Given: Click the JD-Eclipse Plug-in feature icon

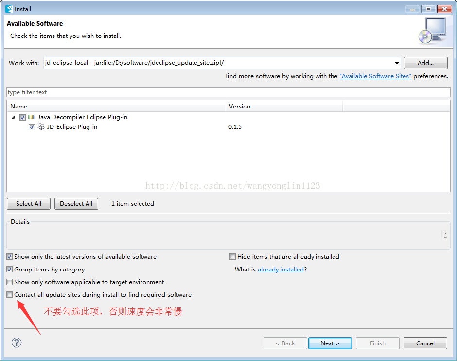Looking at the screenshot, I should click(x=41, y=127).
